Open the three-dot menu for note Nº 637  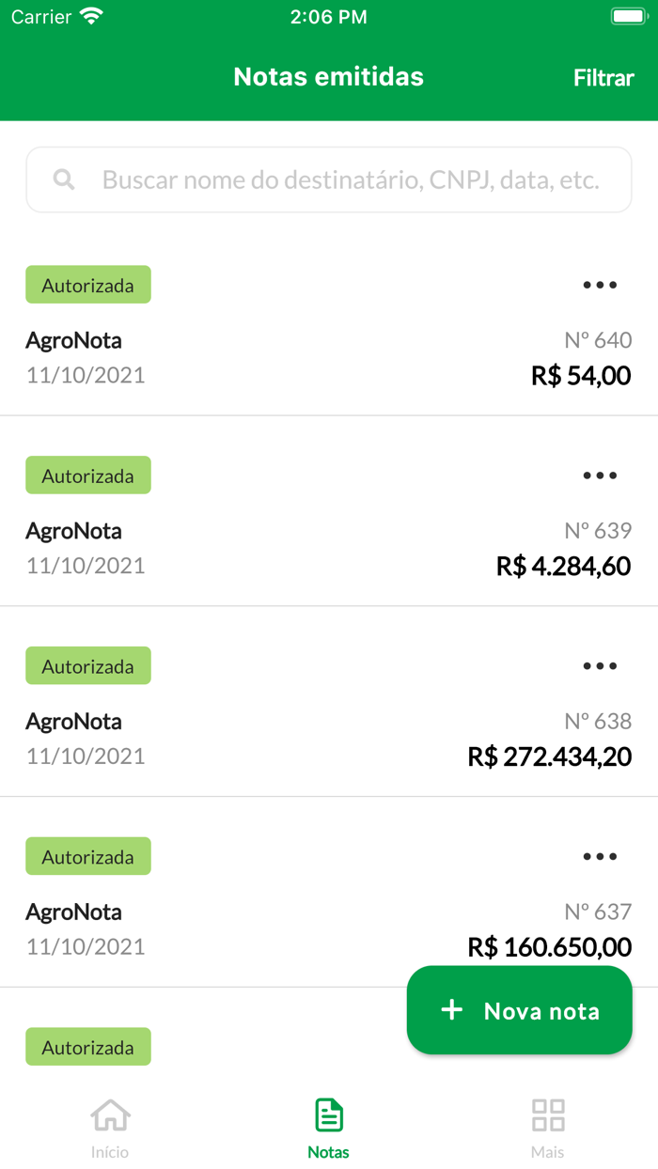599,855
